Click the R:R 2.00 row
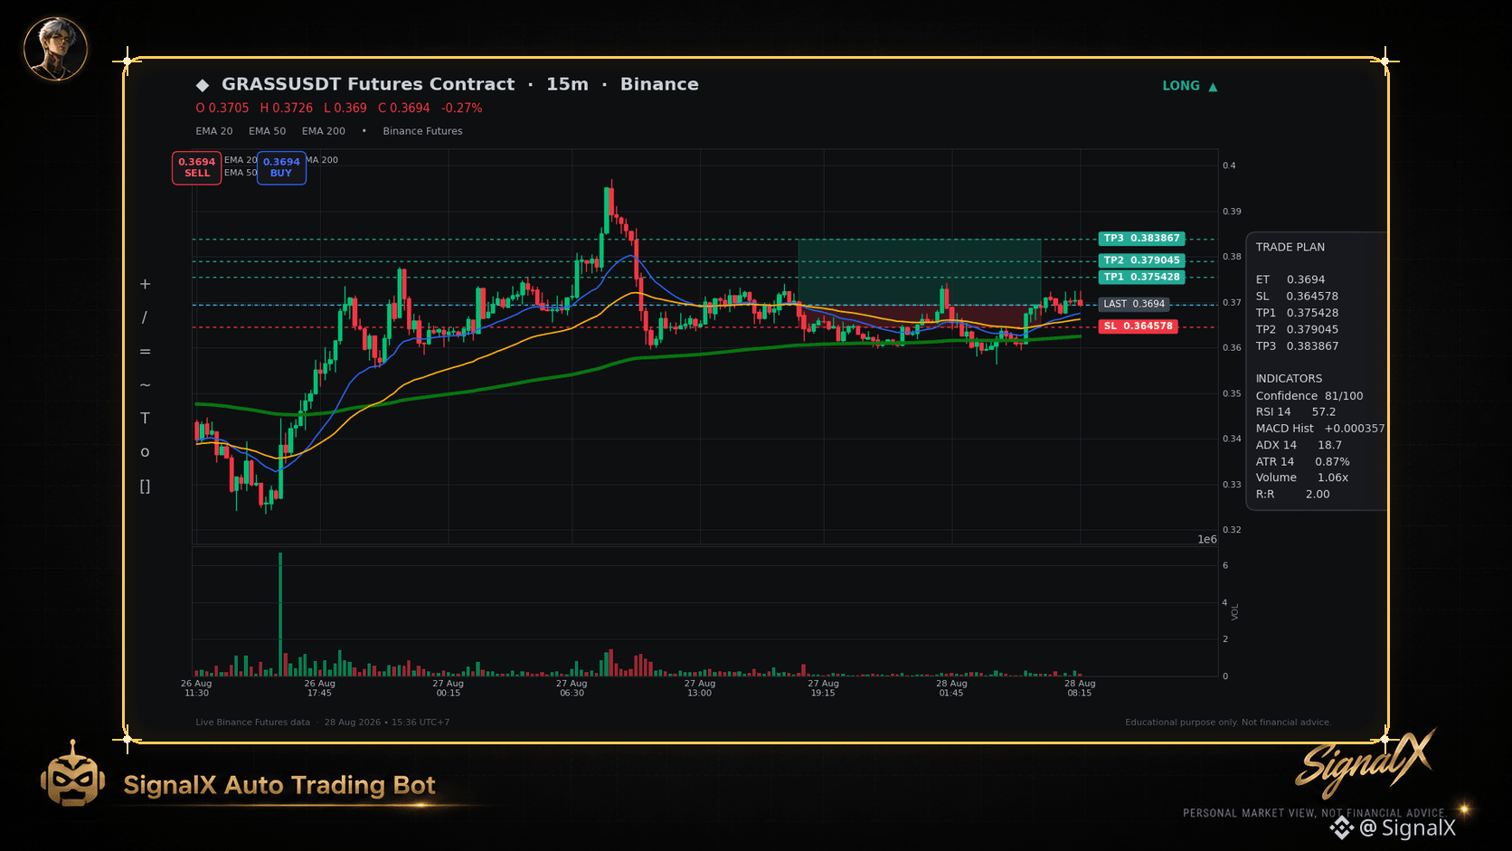The width and height of the screenshot is (1512, 851). [x=1292, y=494]
